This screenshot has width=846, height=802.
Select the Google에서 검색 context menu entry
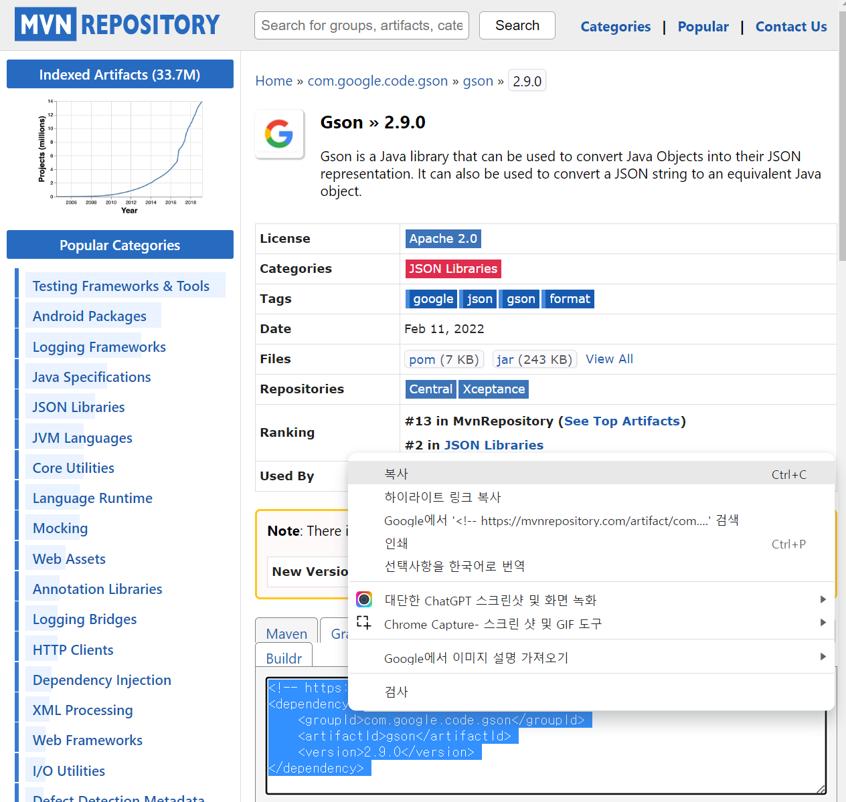(592, 520)
